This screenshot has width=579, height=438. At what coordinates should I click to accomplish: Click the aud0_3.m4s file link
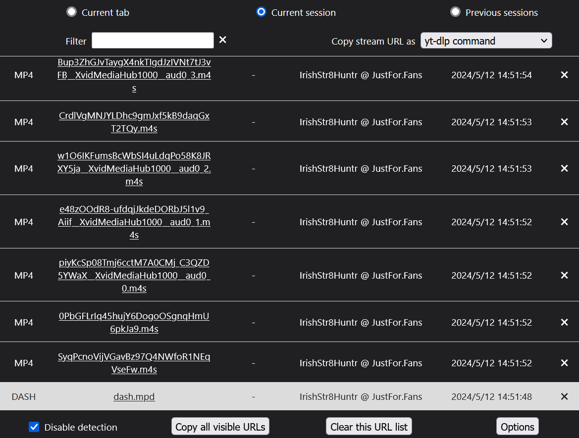pos(134,75)
